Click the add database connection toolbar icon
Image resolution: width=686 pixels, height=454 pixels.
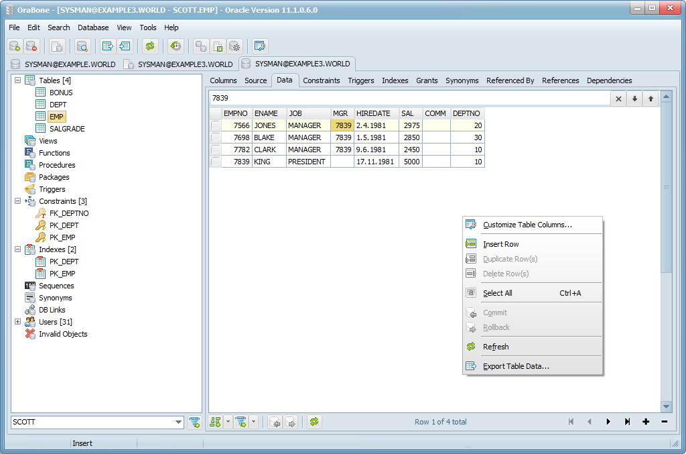tap(15, 46)
